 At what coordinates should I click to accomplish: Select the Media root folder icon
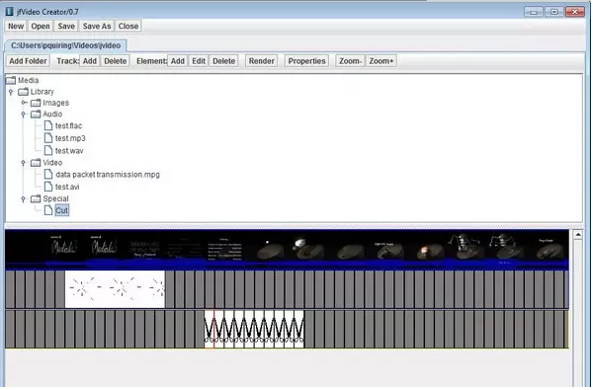[11, 80]
